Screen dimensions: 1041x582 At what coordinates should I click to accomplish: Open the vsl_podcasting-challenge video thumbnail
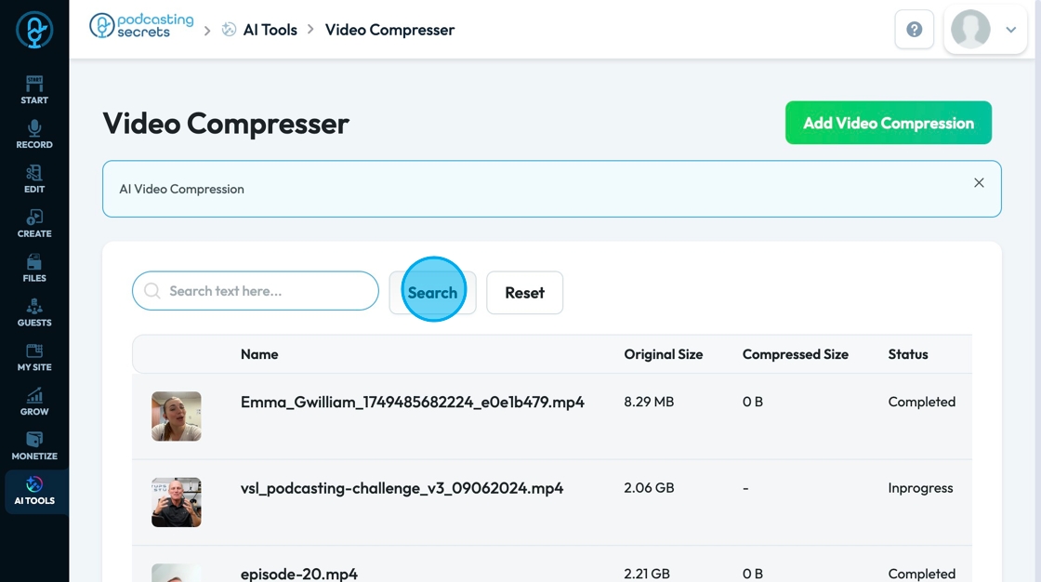[x=176, y=502]
